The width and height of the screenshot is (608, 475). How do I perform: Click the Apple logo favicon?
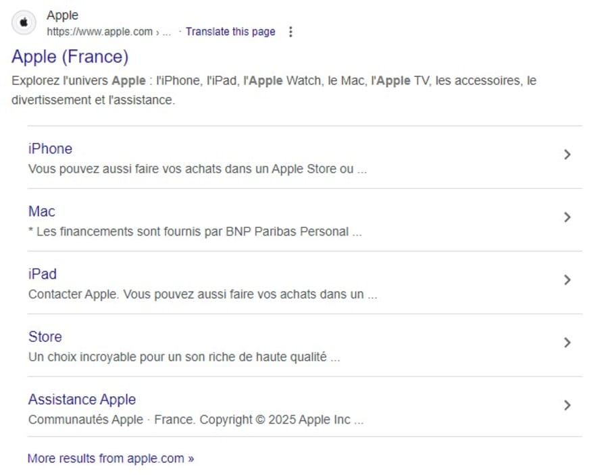(24, 22)
